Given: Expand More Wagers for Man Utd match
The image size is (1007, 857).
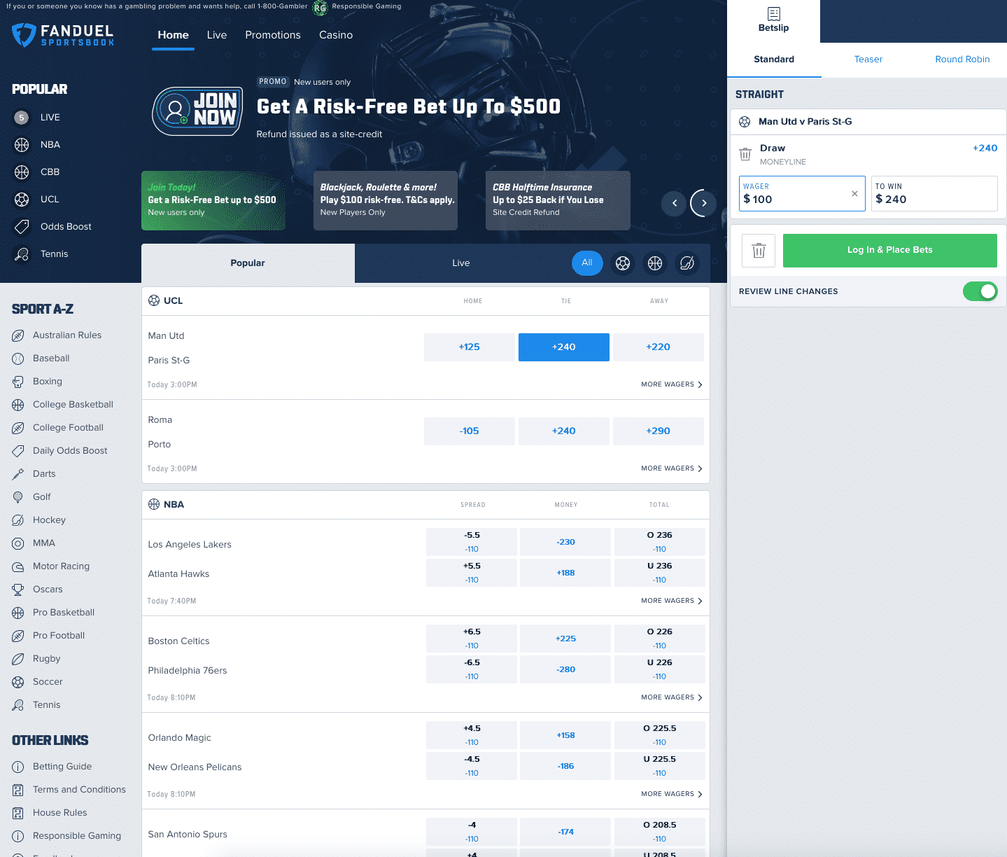Looking at the screenshot, I should tap(672, 384).
